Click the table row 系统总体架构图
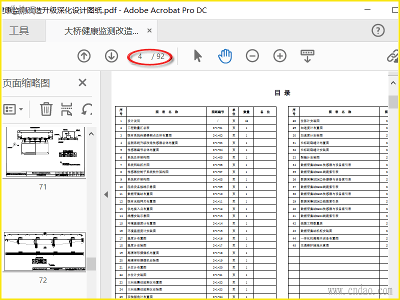400x300 pixels. 195,157
